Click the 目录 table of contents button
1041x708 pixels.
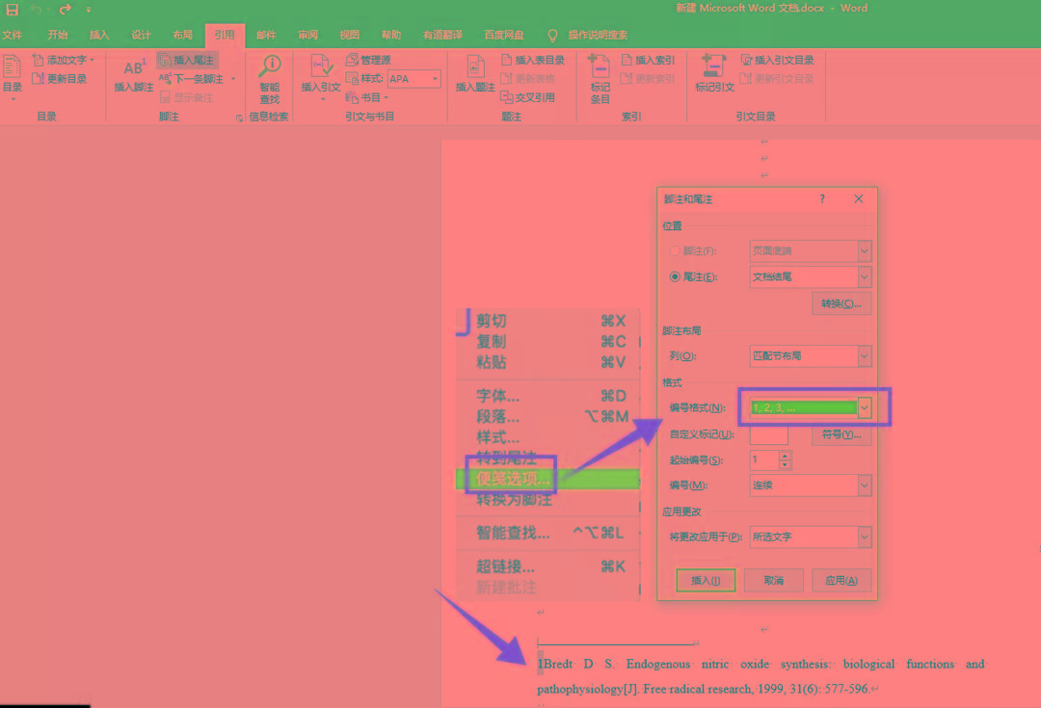[x=12, y=78]
